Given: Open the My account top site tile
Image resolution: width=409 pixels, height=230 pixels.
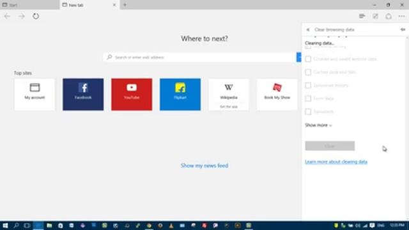Looking at the screenshot, I should click(35, 95).
